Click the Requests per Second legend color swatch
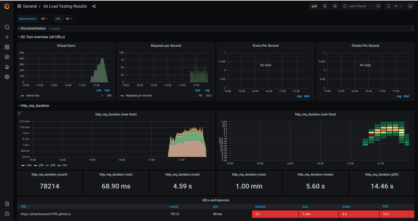The width and height of the screenshot is (418, 221). point(122,96)
